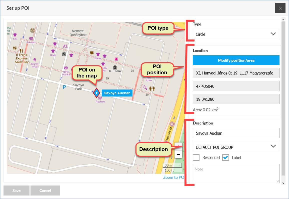Click the map zoom out minus button
The image size is (289, 199).
point(178,154)
